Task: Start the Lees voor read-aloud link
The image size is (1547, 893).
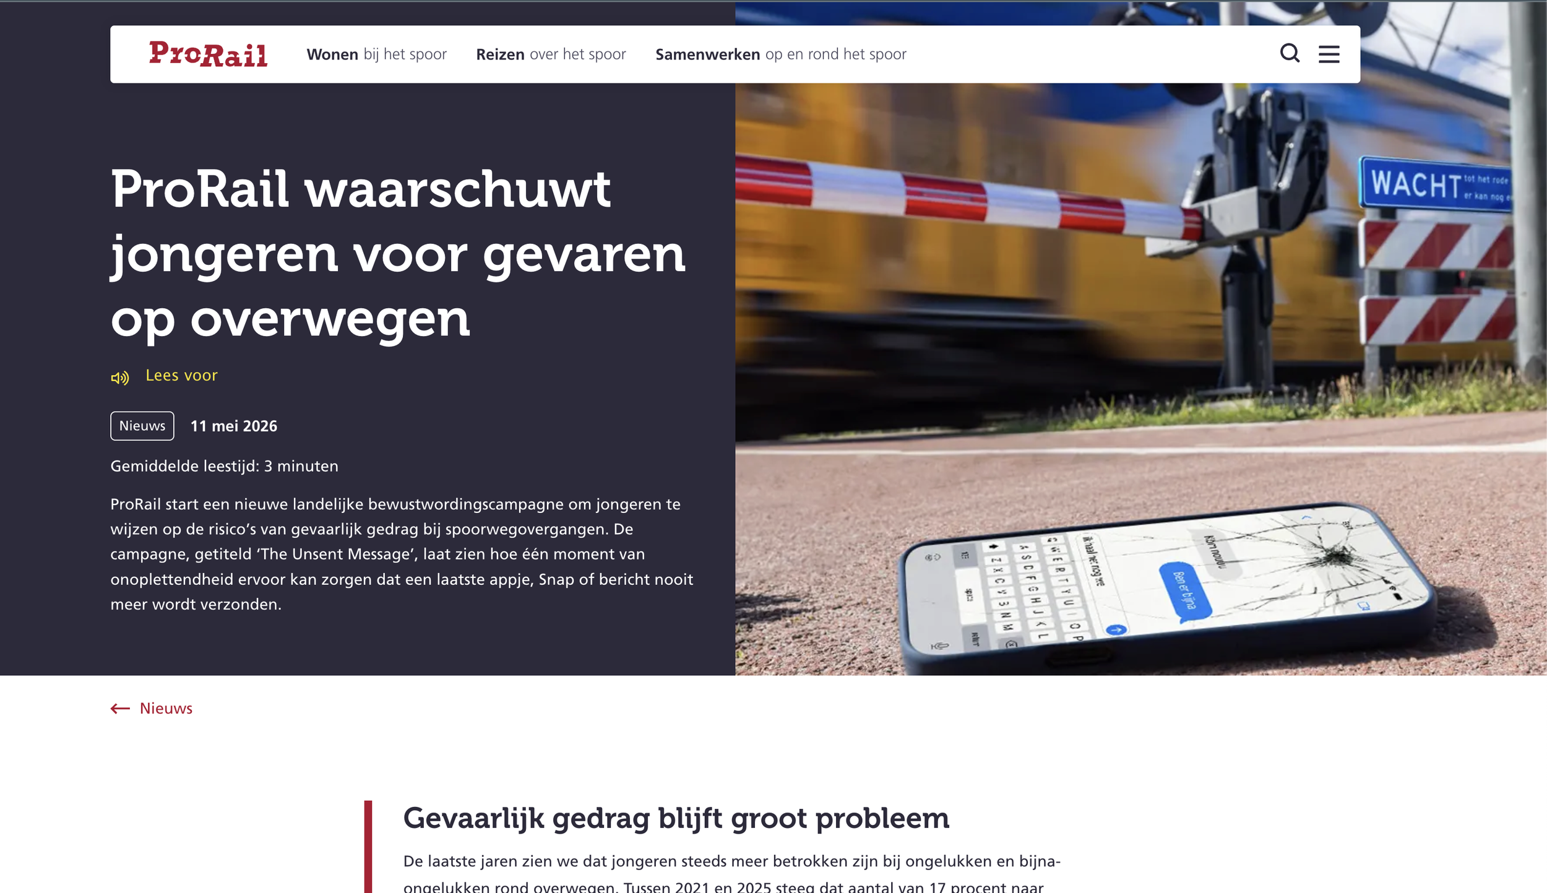Action: click(x=181, y=376)
